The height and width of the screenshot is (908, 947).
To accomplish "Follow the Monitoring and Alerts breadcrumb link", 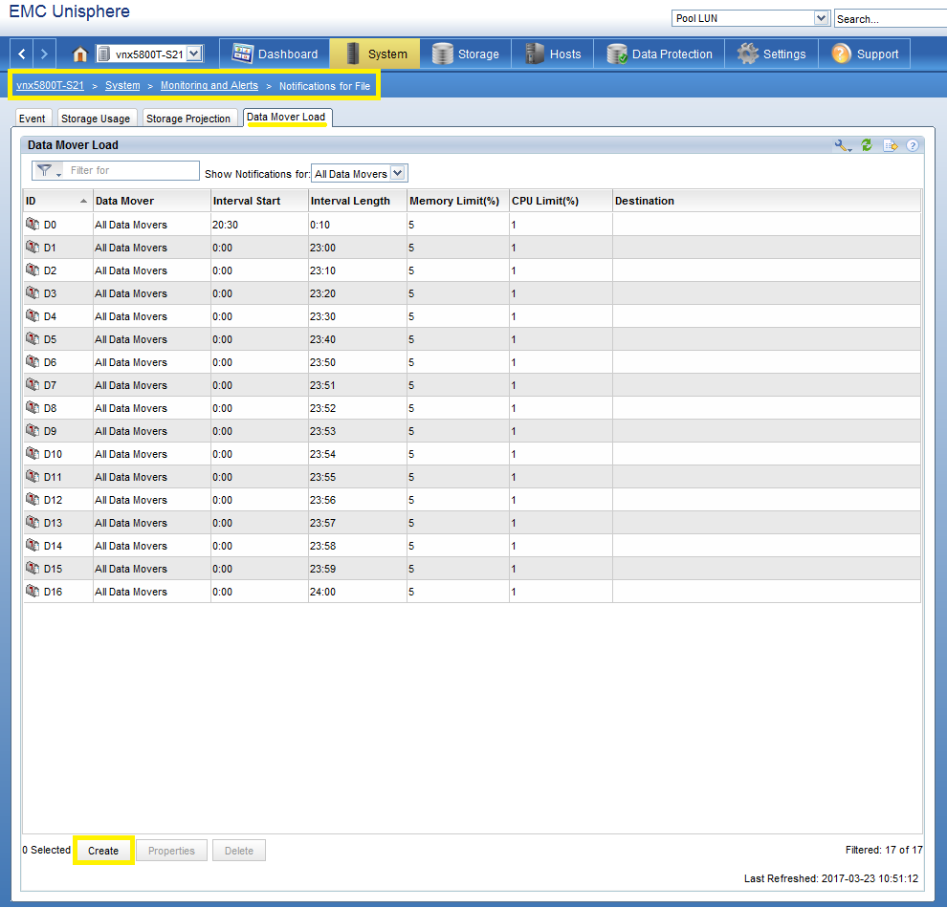I will pos(209,85).
